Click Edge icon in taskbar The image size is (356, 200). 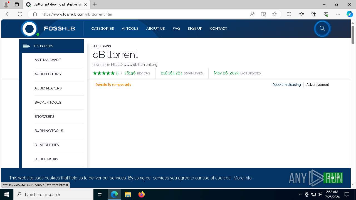[x=114, y=194]
